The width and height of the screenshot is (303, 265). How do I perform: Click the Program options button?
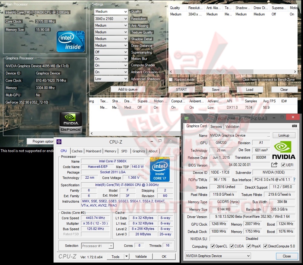click(41, 141)
